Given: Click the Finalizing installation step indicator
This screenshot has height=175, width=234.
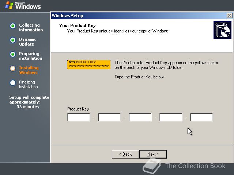Looking at the screenshot, I should tap(13, 83).
